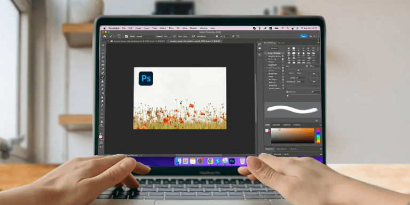This screenshot has width=410, height=205.
Task: Click the canvas horizontal scrollbar
Action: pos(199,155)
